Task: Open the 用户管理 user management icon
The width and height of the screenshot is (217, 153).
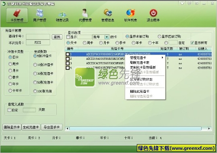Action: coord(40,15)
